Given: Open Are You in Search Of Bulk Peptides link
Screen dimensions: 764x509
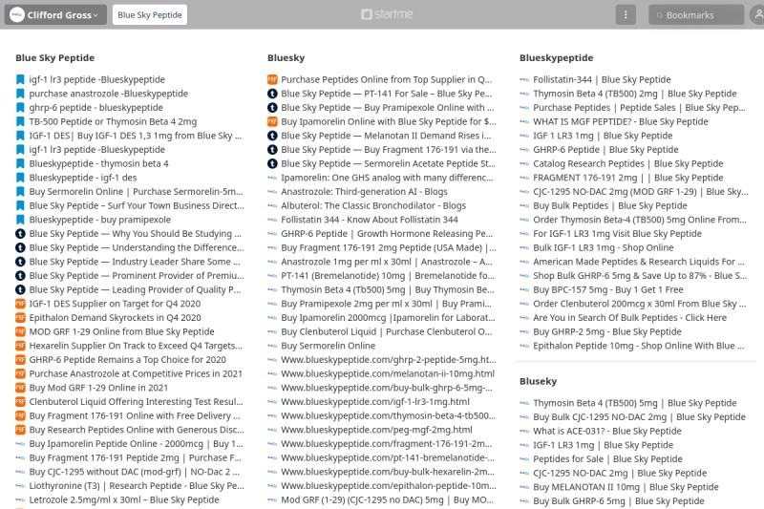Looking at the screenshot, I should pyautogui.click(x=629, y=318).
